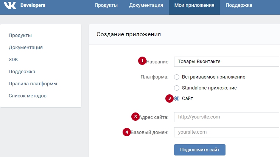This screenshot has height=157, width=280.
Task: Click the Подключить сайт button
Action: 200,150
